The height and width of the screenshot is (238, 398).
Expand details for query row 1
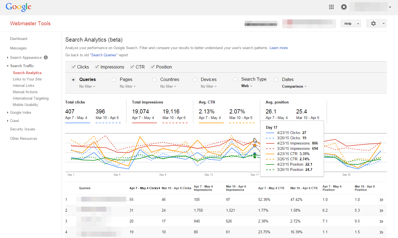(x=381, y=200)
